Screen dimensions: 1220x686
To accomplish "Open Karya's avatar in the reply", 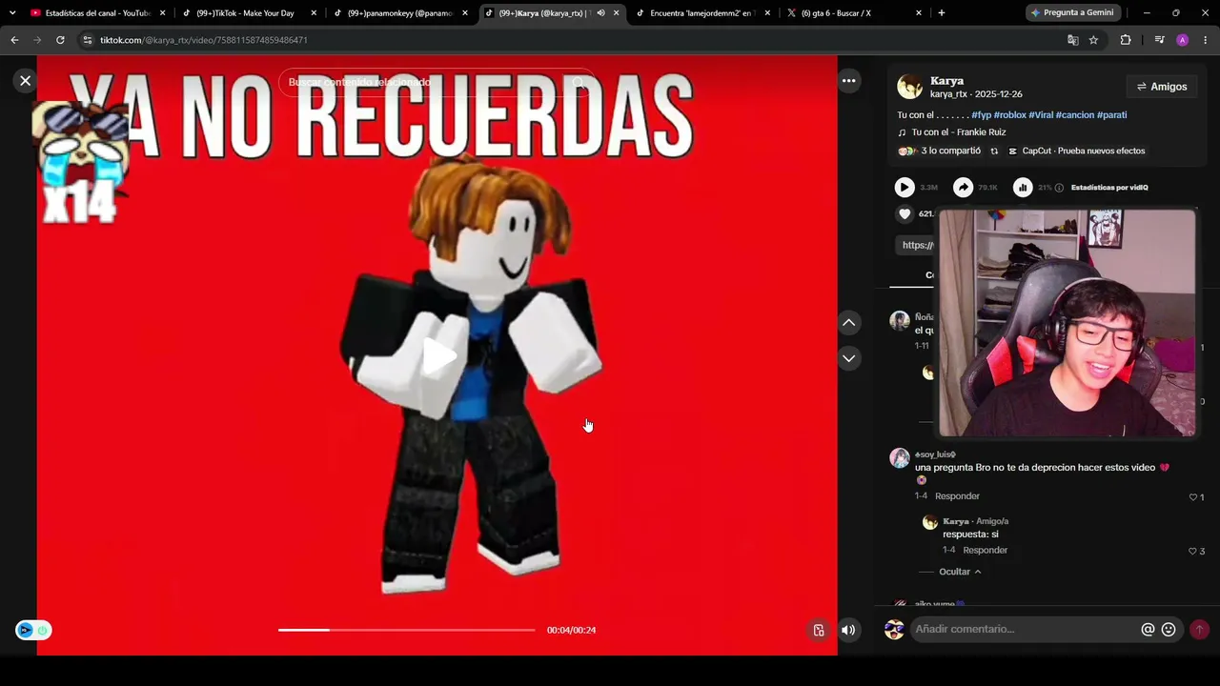I will click(930, 522).
